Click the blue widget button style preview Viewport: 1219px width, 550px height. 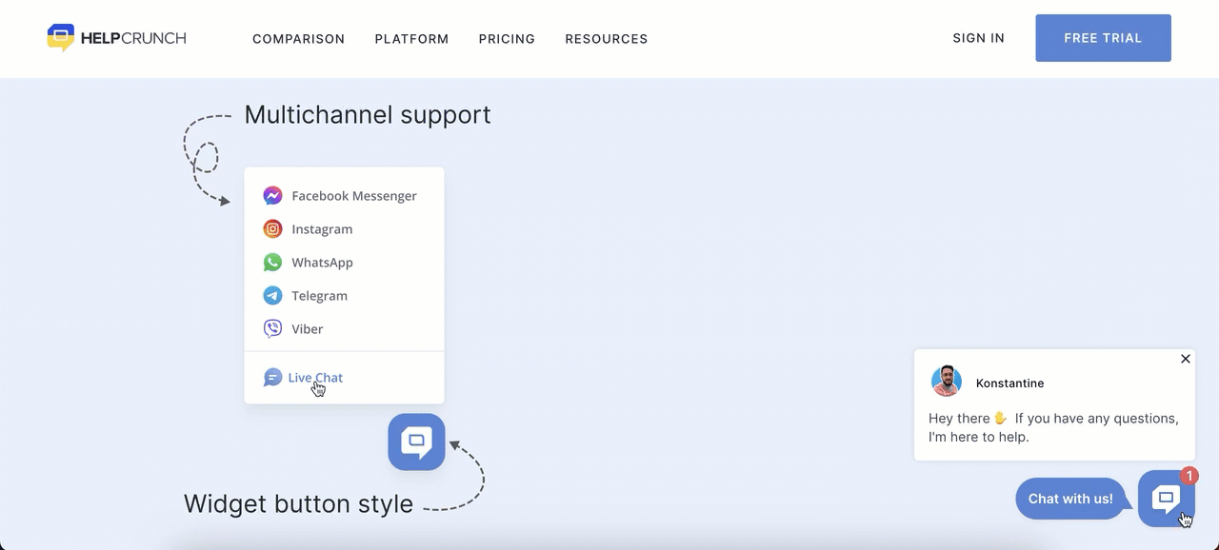pos(416,442)
